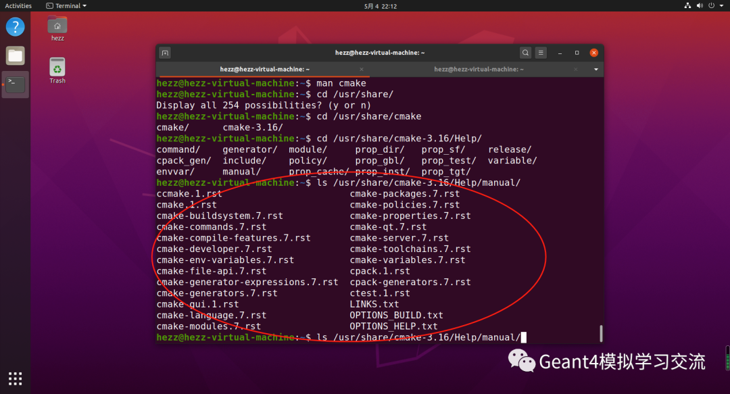Click the text OPTIONS_BUILD.txt
The width and height of the screenshot is (730, 394).
[396, 316]
